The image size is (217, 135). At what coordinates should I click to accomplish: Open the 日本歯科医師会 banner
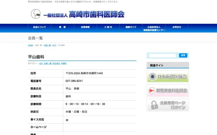[x=168, y=77]
